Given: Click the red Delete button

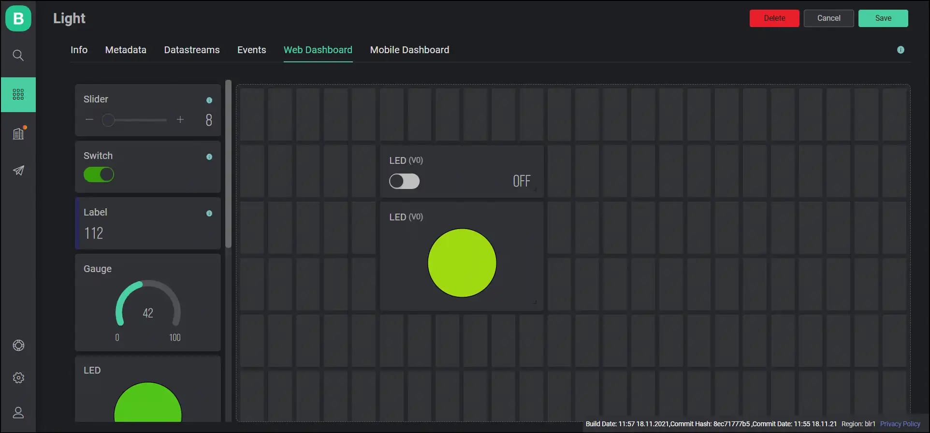Looking at the screenshot, I should 774,18.
